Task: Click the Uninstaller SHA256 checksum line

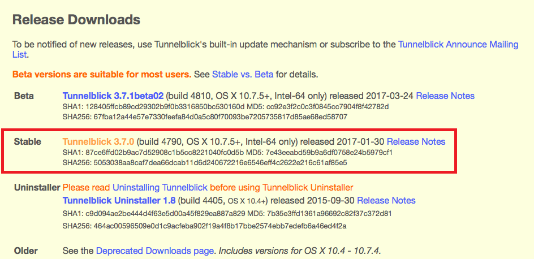Action: tap(205, 226)
